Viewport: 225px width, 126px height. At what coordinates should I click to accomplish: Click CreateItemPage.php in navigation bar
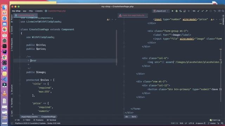coord(56,11)
